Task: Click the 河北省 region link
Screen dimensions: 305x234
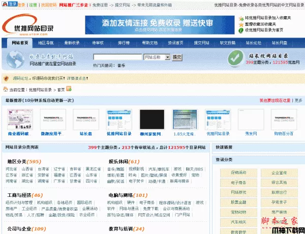Action: click(11, 169)
